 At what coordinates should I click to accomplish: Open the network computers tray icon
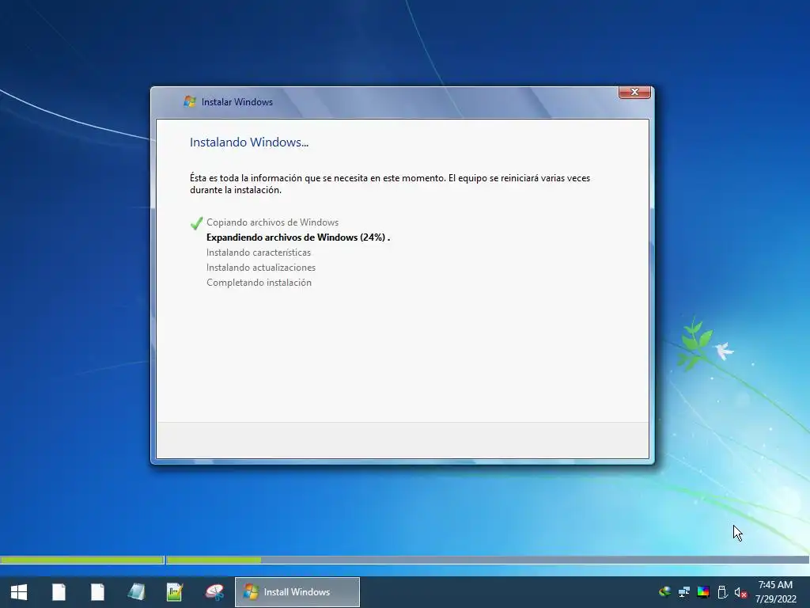[684, 591]
